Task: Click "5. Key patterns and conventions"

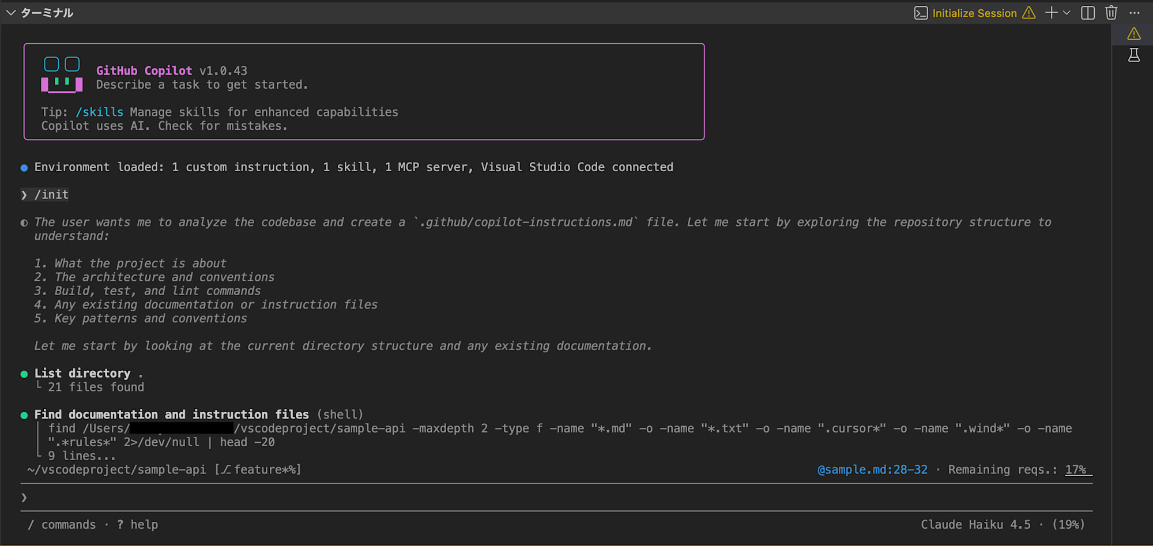Action: point(140,319)
